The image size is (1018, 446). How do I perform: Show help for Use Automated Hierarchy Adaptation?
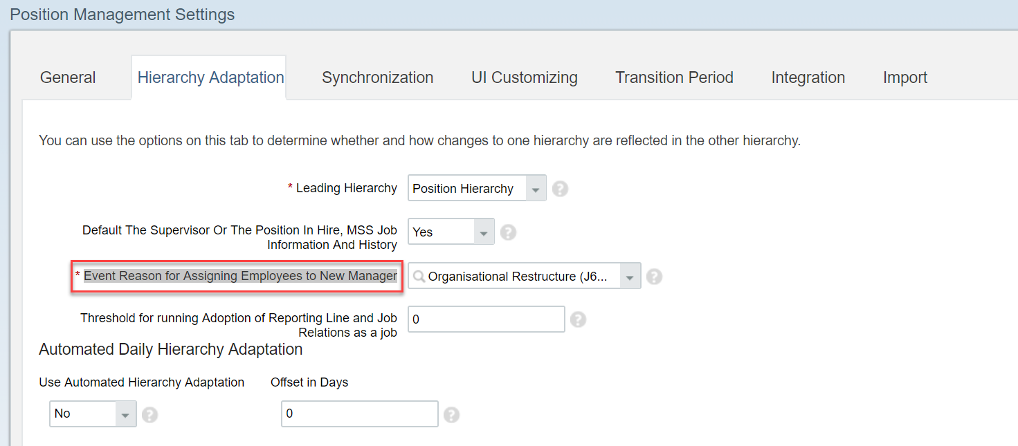pos(149,414)
